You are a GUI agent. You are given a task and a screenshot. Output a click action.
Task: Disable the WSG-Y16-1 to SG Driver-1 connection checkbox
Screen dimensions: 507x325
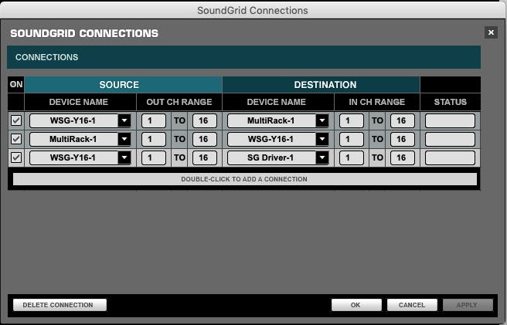(x=16, y=157)
